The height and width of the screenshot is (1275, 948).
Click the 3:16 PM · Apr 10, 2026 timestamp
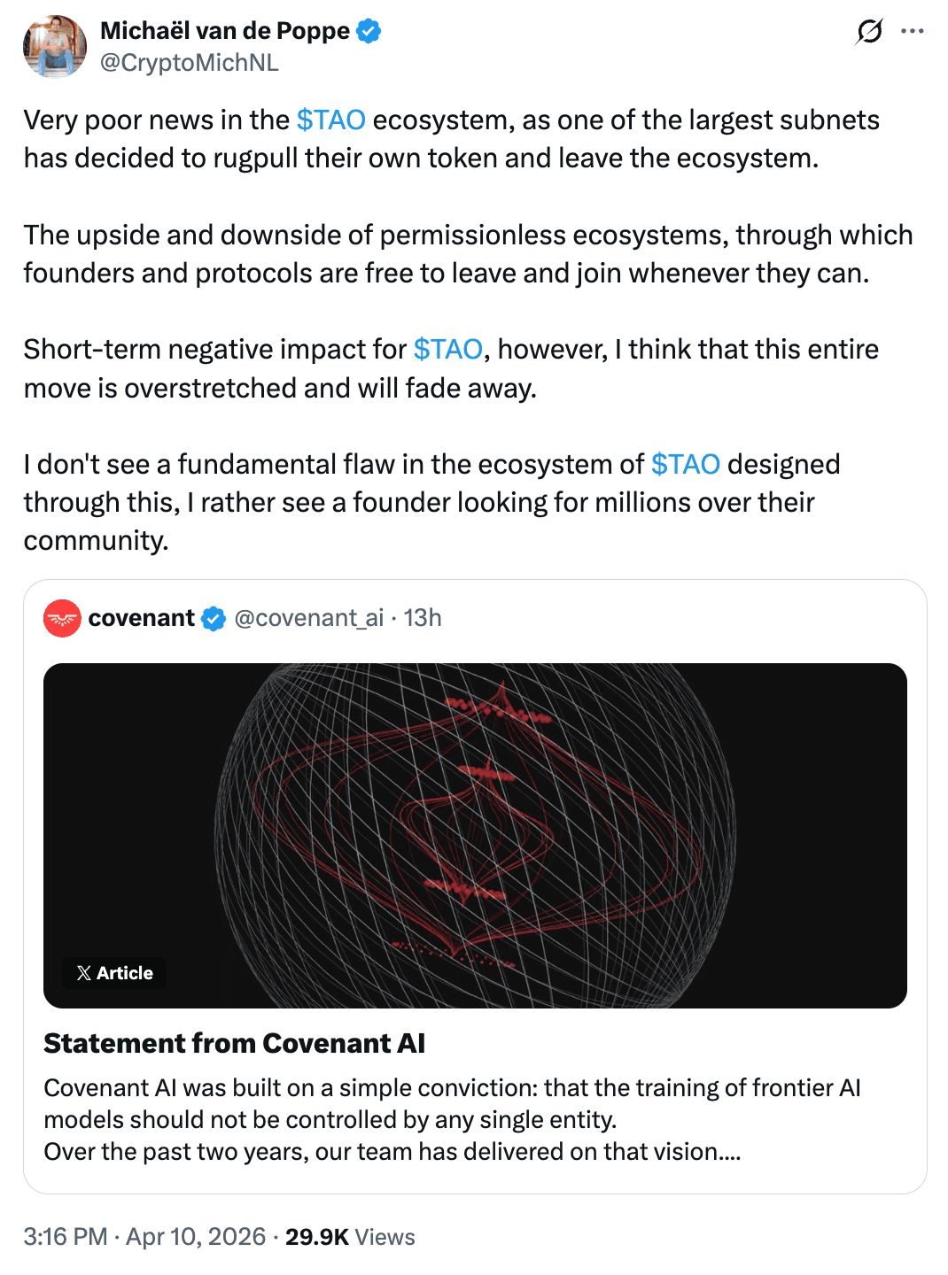click(x=144, y=1237)
